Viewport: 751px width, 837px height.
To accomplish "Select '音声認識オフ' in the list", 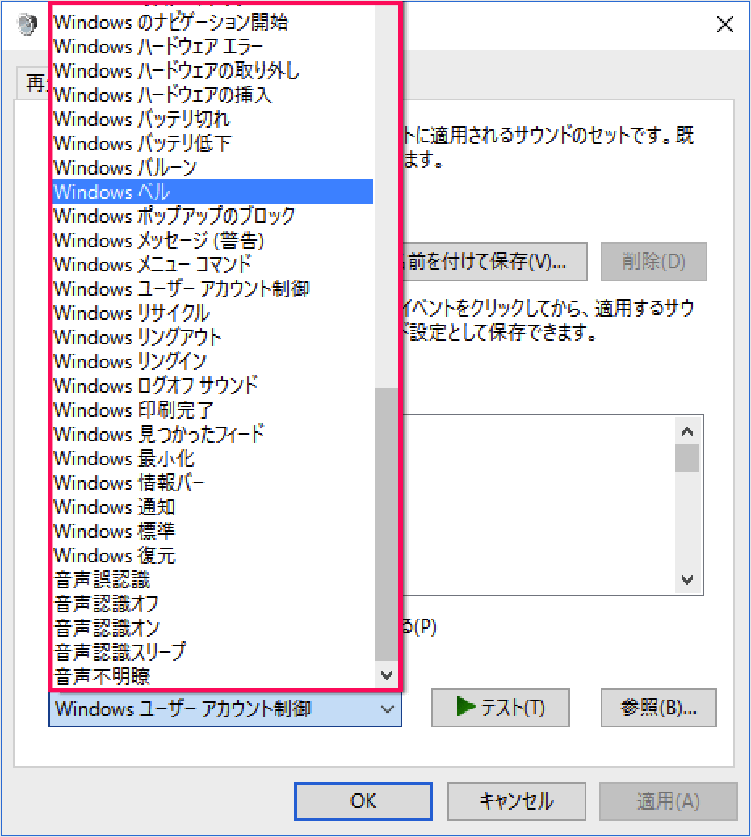I will [213, 604].
